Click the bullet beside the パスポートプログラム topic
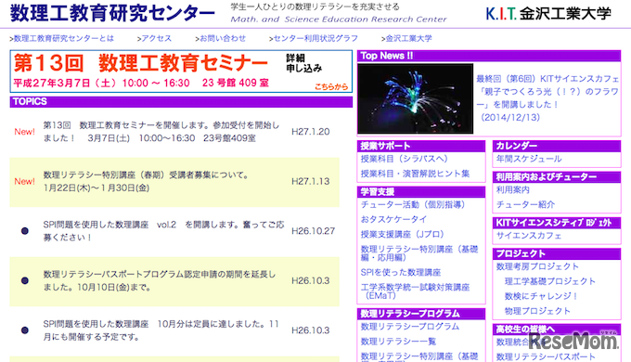This screenshot has width=631, height=362. [24, 280]
